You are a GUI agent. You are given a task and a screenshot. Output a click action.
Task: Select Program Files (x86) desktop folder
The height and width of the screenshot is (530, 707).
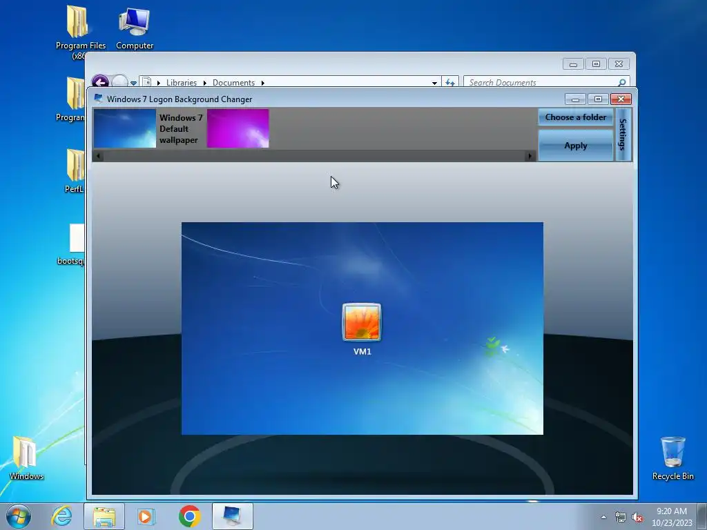77,32
